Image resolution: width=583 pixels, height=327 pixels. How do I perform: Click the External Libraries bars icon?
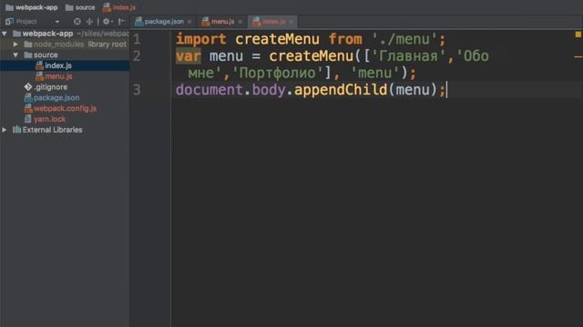16,130
